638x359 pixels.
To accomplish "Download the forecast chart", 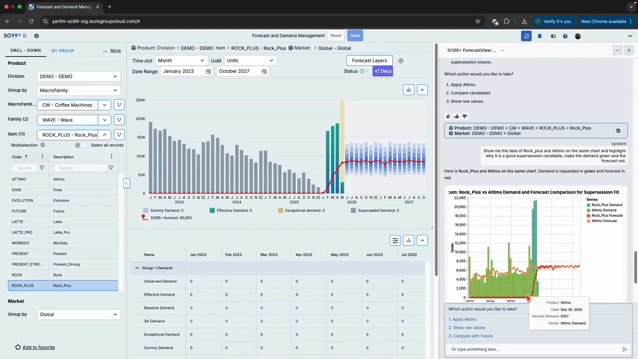I will click(409, 89).
